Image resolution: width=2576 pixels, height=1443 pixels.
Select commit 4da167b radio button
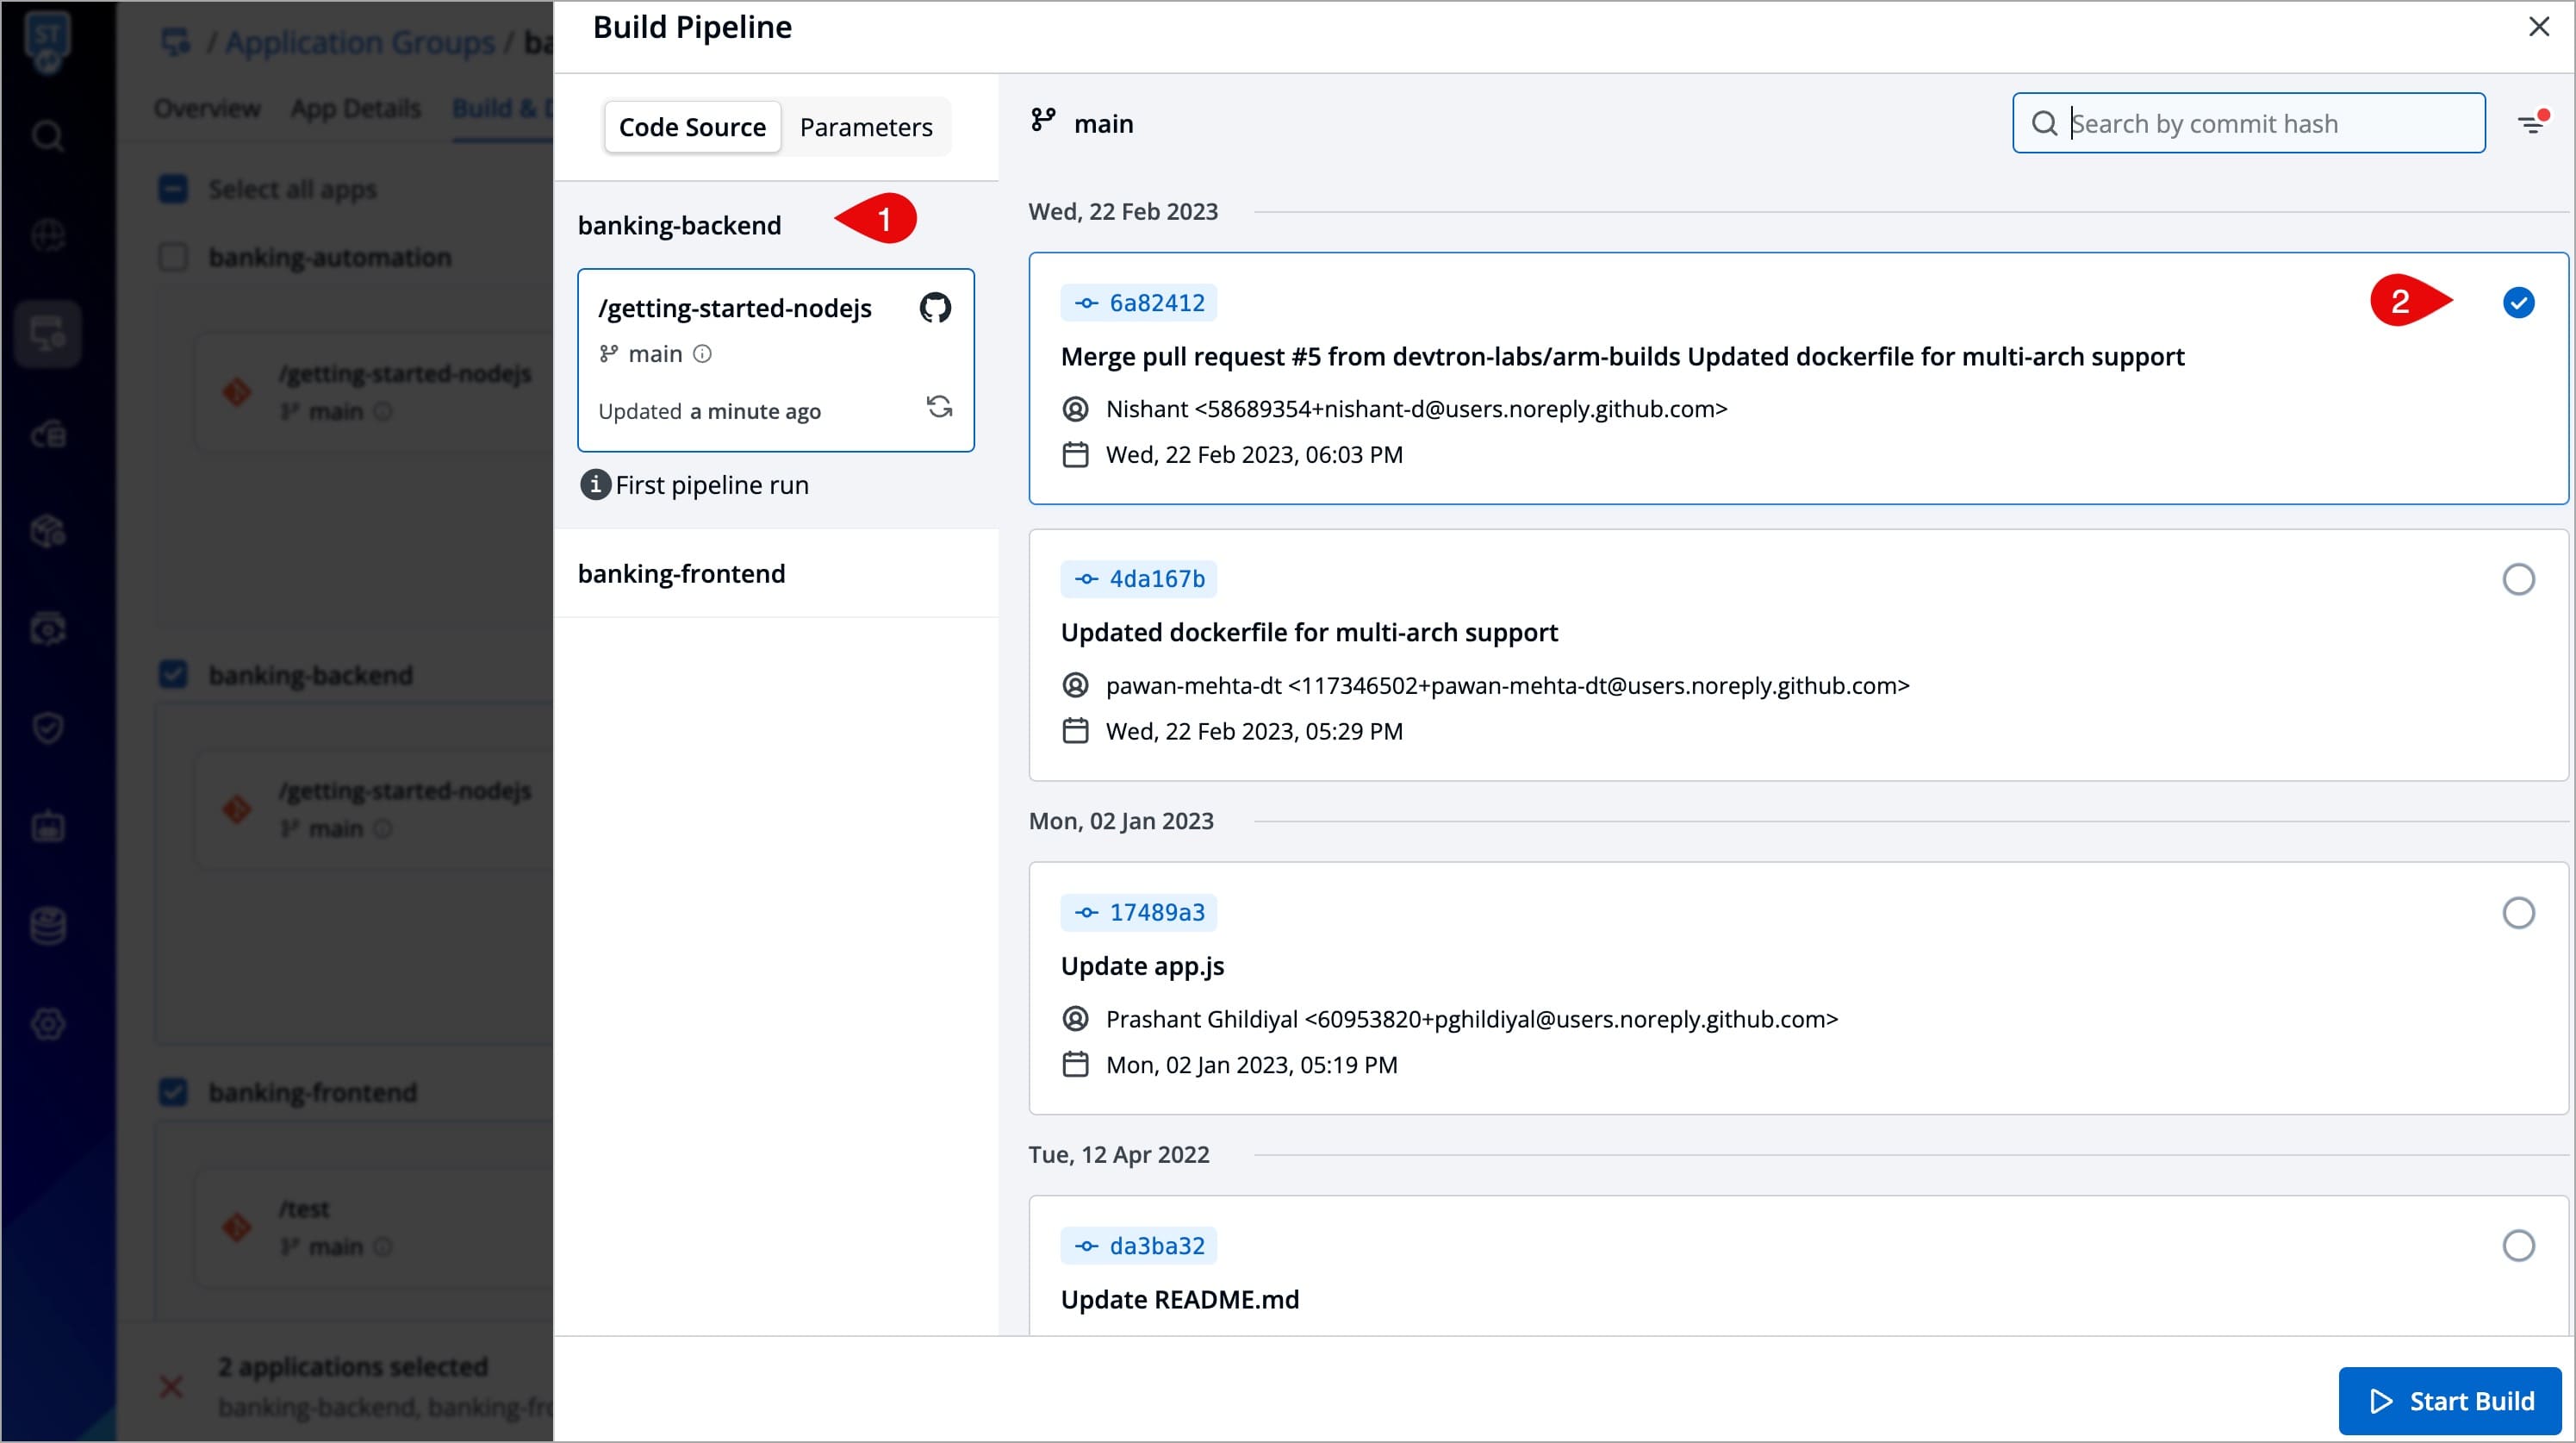[x=2517, y=579]
